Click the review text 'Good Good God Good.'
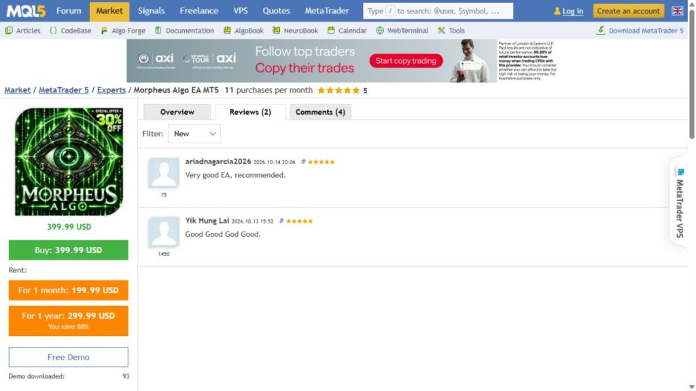The height and width of the screenshot is (391, 696). pyautogui.click(x=223, y=234)
